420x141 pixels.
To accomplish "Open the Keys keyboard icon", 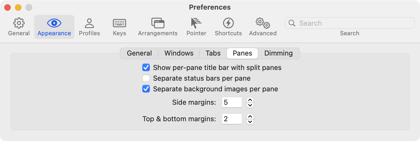I will [119, 23].
